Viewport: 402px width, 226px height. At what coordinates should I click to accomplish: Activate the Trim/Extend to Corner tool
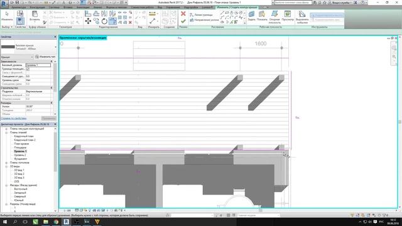112,21
